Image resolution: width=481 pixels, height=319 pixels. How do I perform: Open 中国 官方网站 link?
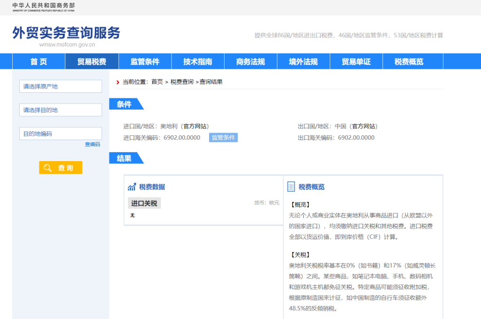pos(364,126)
